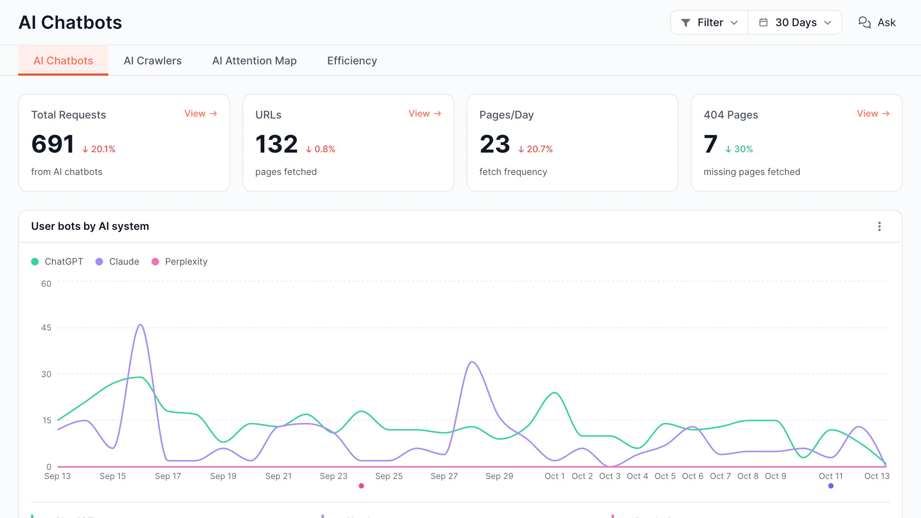Click the 7 missing pages value
Viewport: 921px width, 518px height.
pos(711,144)
